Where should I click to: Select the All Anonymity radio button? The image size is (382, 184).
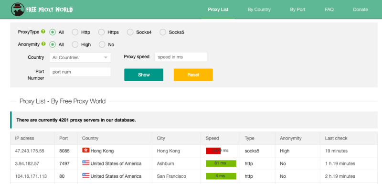tap(53, 44)
